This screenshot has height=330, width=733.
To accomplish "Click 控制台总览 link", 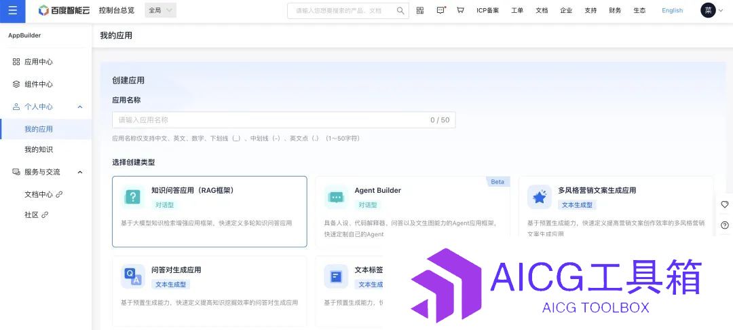I will coord(117,10).
